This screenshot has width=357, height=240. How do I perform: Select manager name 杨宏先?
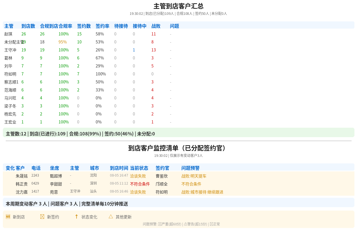coord(10,114)
